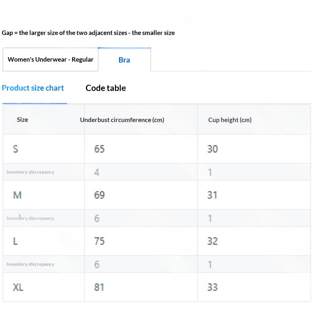The height and width of the screenshot is (320, 320).
Task: Click underbust value 75 for size L
Action: (x=99, y=241)
